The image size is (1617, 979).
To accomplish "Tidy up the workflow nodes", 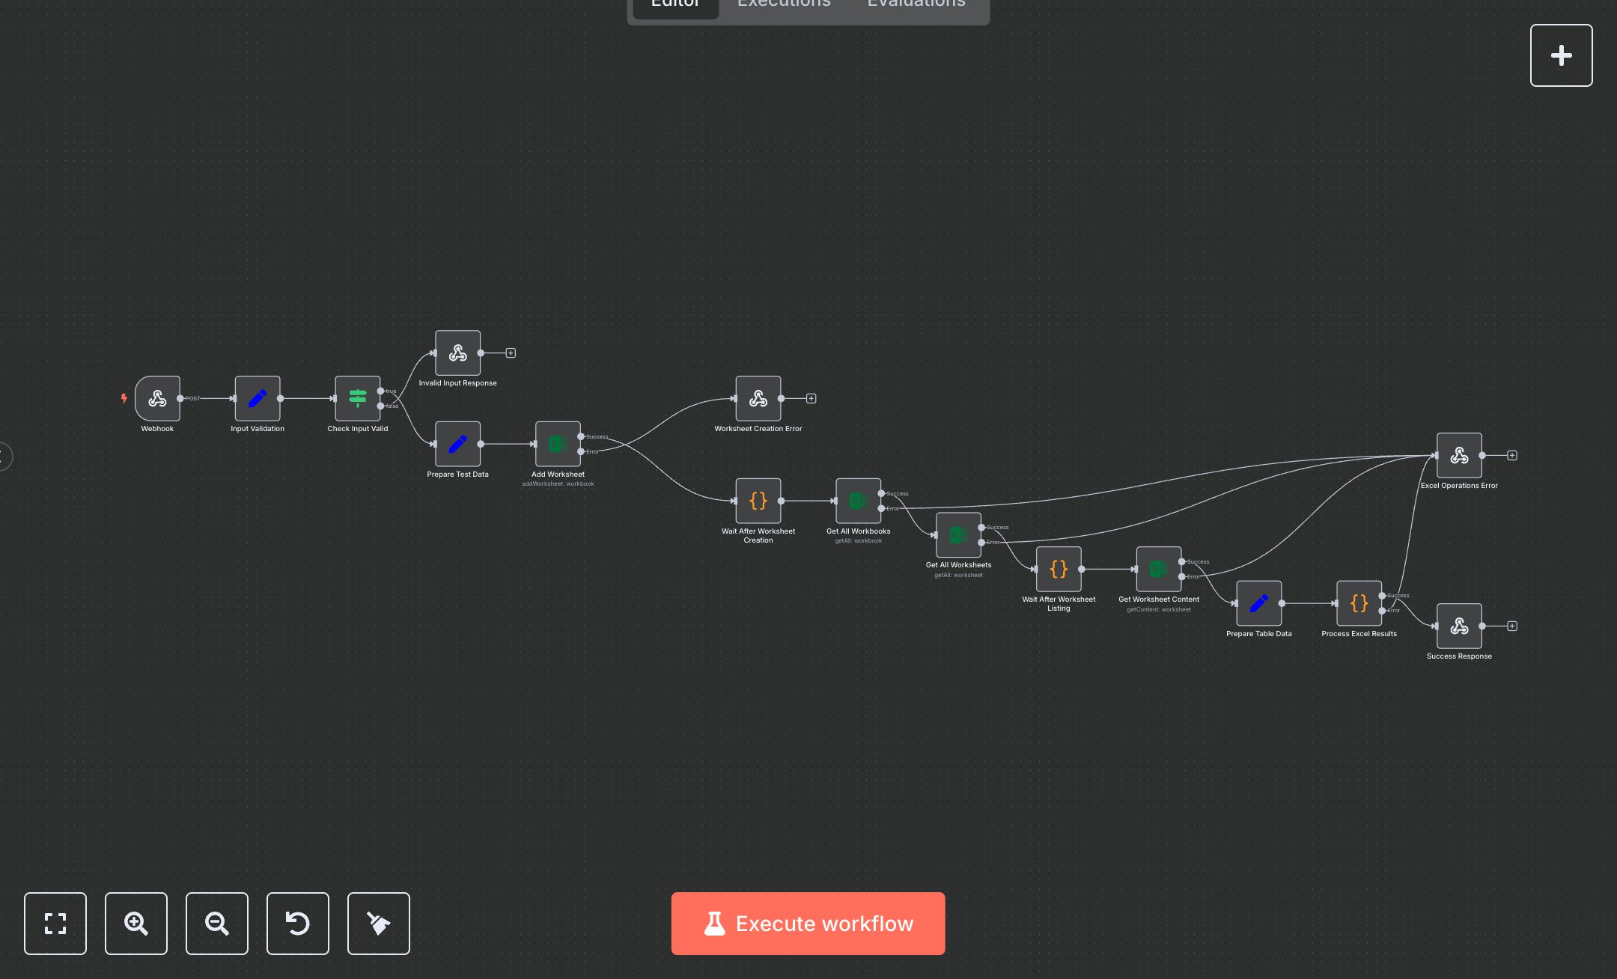I will pos(379,924).
